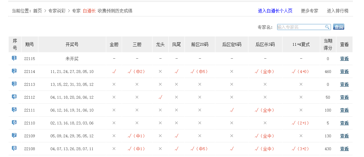Select 更多专家 in top navigation
This screenshot has width=364, height=157.
coord(309,11)
